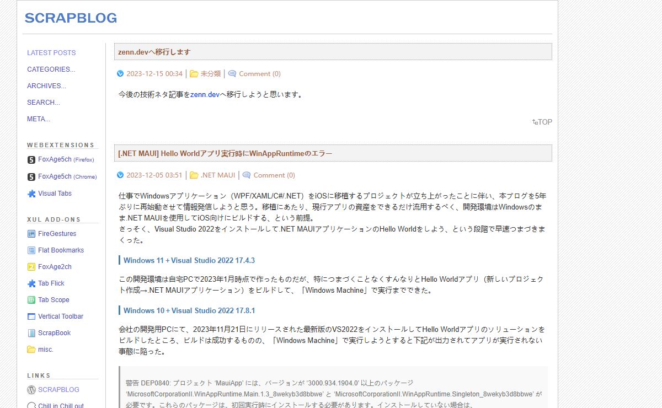Click the Windows 10 + Visual Studio 2022 17.8.1 heading

pyautogui.click(x=189, y=310)
